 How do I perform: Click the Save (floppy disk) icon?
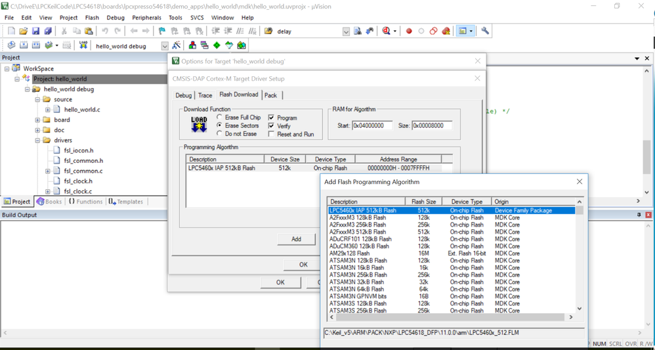click(35, 32)
